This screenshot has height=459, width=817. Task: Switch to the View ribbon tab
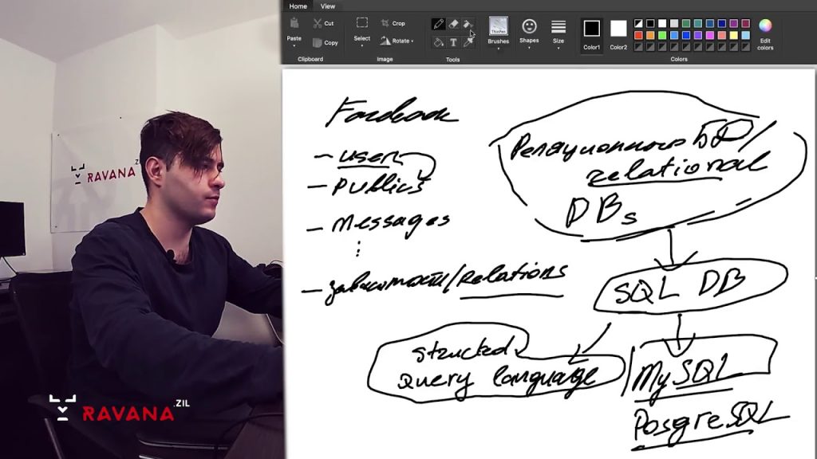click(x=328, y=6)
